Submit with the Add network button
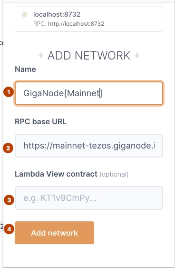The image size is (175, 268). [x=55, y=233]
